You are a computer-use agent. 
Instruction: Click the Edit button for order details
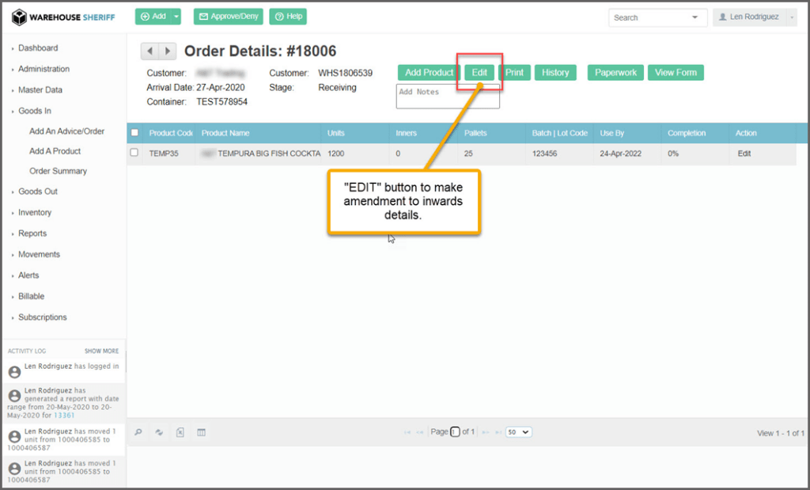coord(479,73)
